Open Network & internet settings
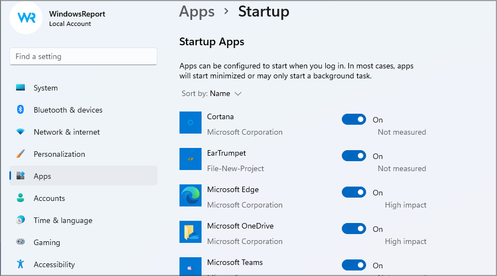Screen dimensions: 497x276 pos(83,132)
